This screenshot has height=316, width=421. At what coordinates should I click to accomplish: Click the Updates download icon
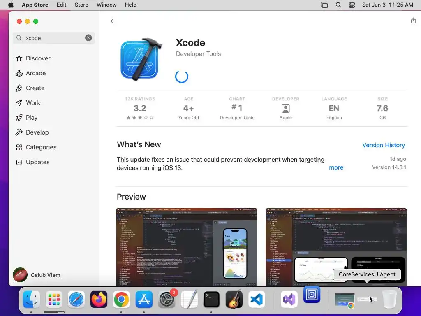click(x=19, y=162)
